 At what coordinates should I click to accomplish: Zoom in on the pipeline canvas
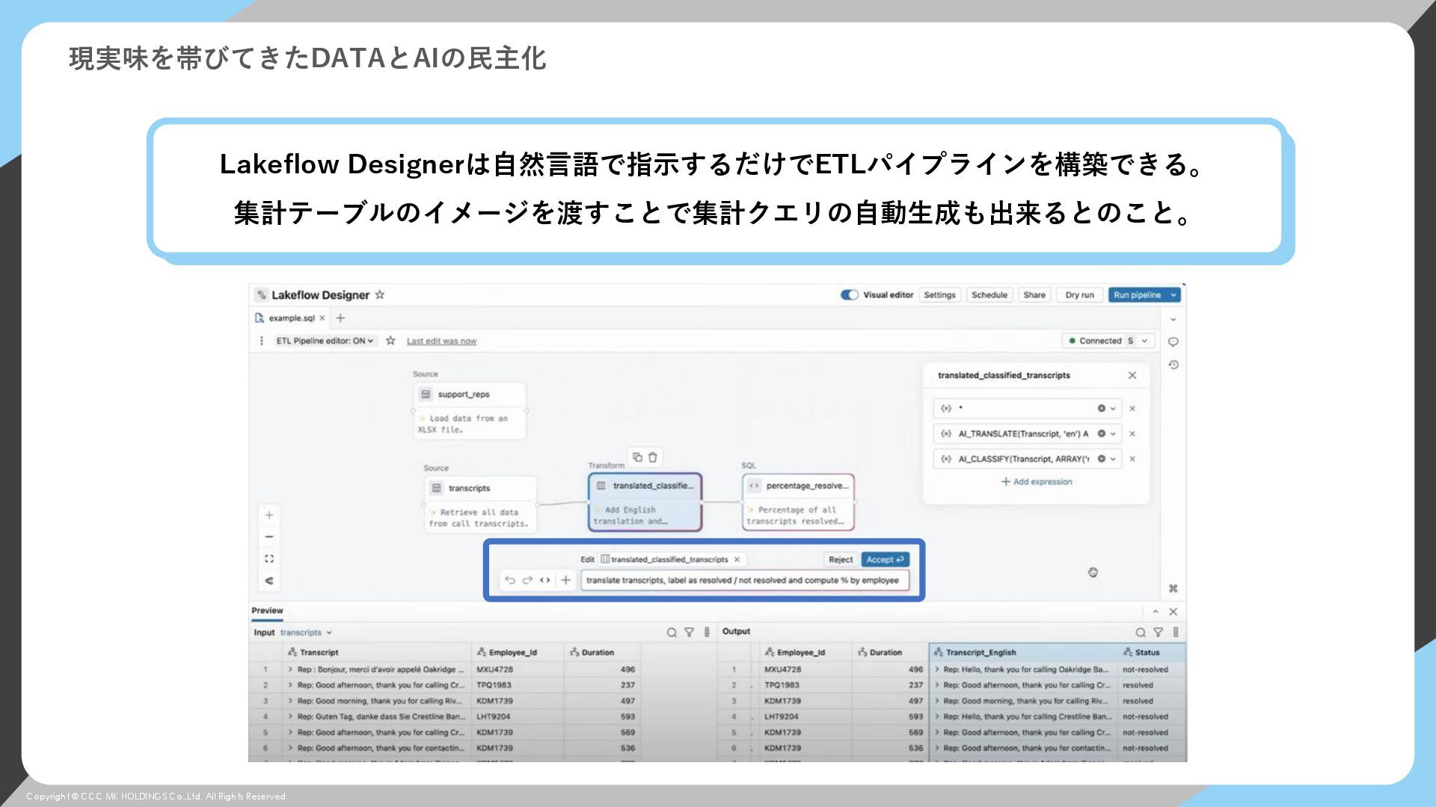click(269, 515)
